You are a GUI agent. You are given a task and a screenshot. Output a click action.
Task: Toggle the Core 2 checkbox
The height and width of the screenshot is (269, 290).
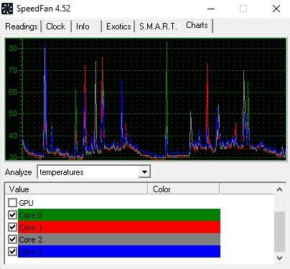(12, 239)
